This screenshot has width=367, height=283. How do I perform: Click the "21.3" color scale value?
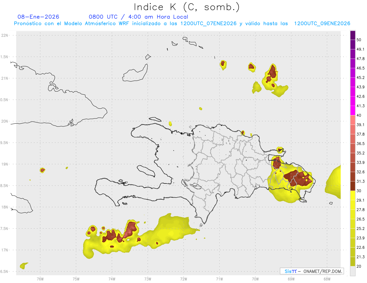[x=361, y=257]
